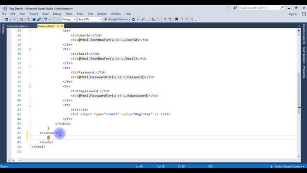This screenshot has width=307, height=173.
Task: Click the Find in Files icon
Action: click(143, 19)
